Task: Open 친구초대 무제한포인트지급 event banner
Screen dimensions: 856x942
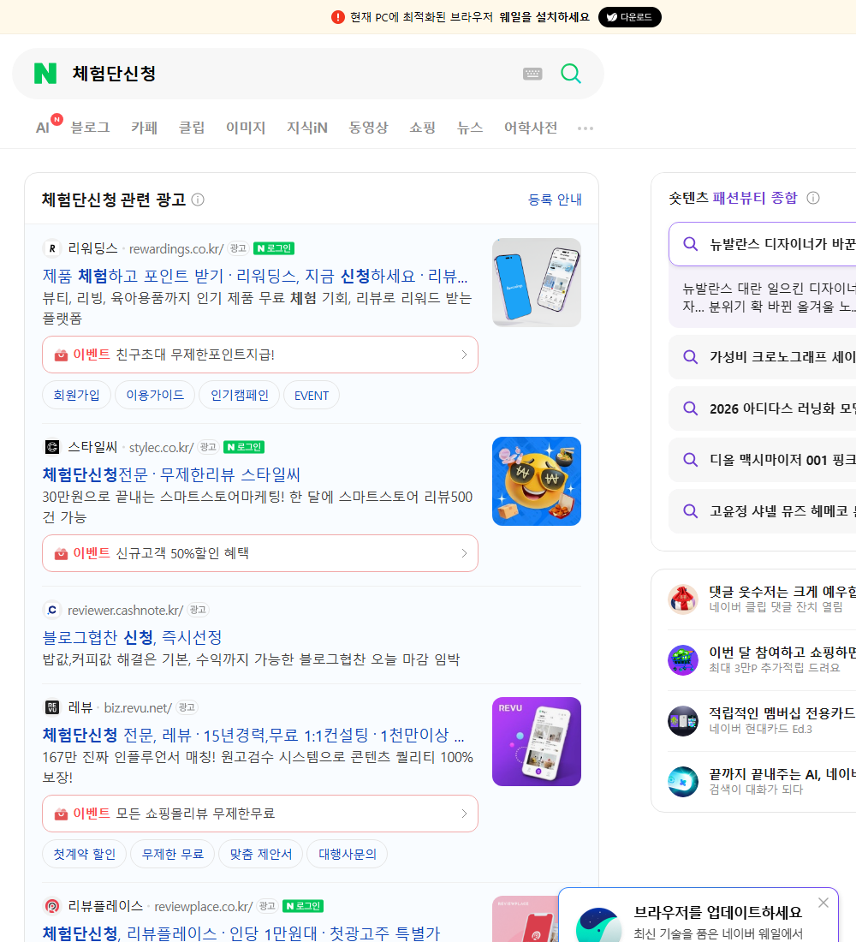Action: tap(260, 355)
